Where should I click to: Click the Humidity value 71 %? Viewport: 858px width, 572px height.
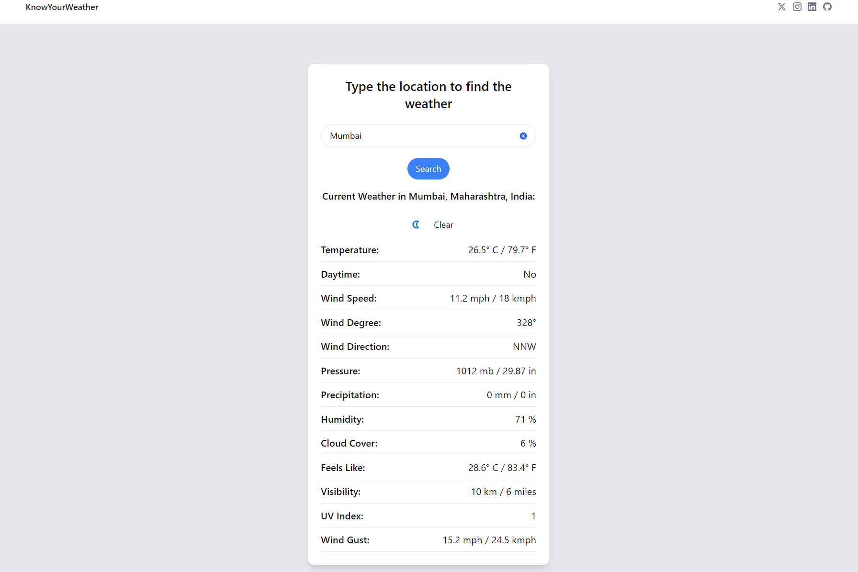[x=525, y=419]
